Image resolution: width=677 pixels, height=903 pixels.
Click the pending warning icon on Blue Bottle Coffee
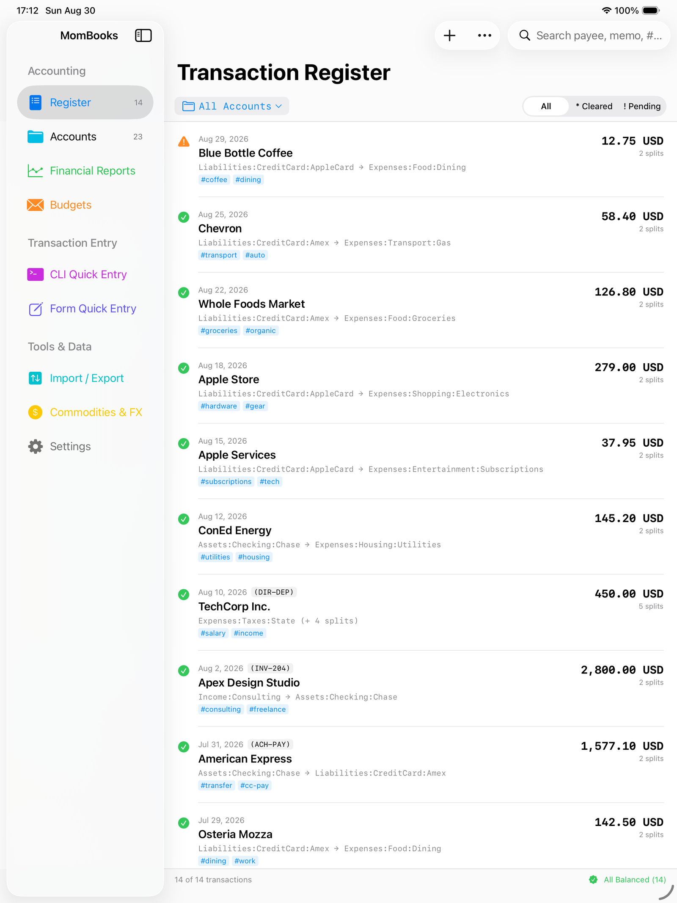pos(184,141)
